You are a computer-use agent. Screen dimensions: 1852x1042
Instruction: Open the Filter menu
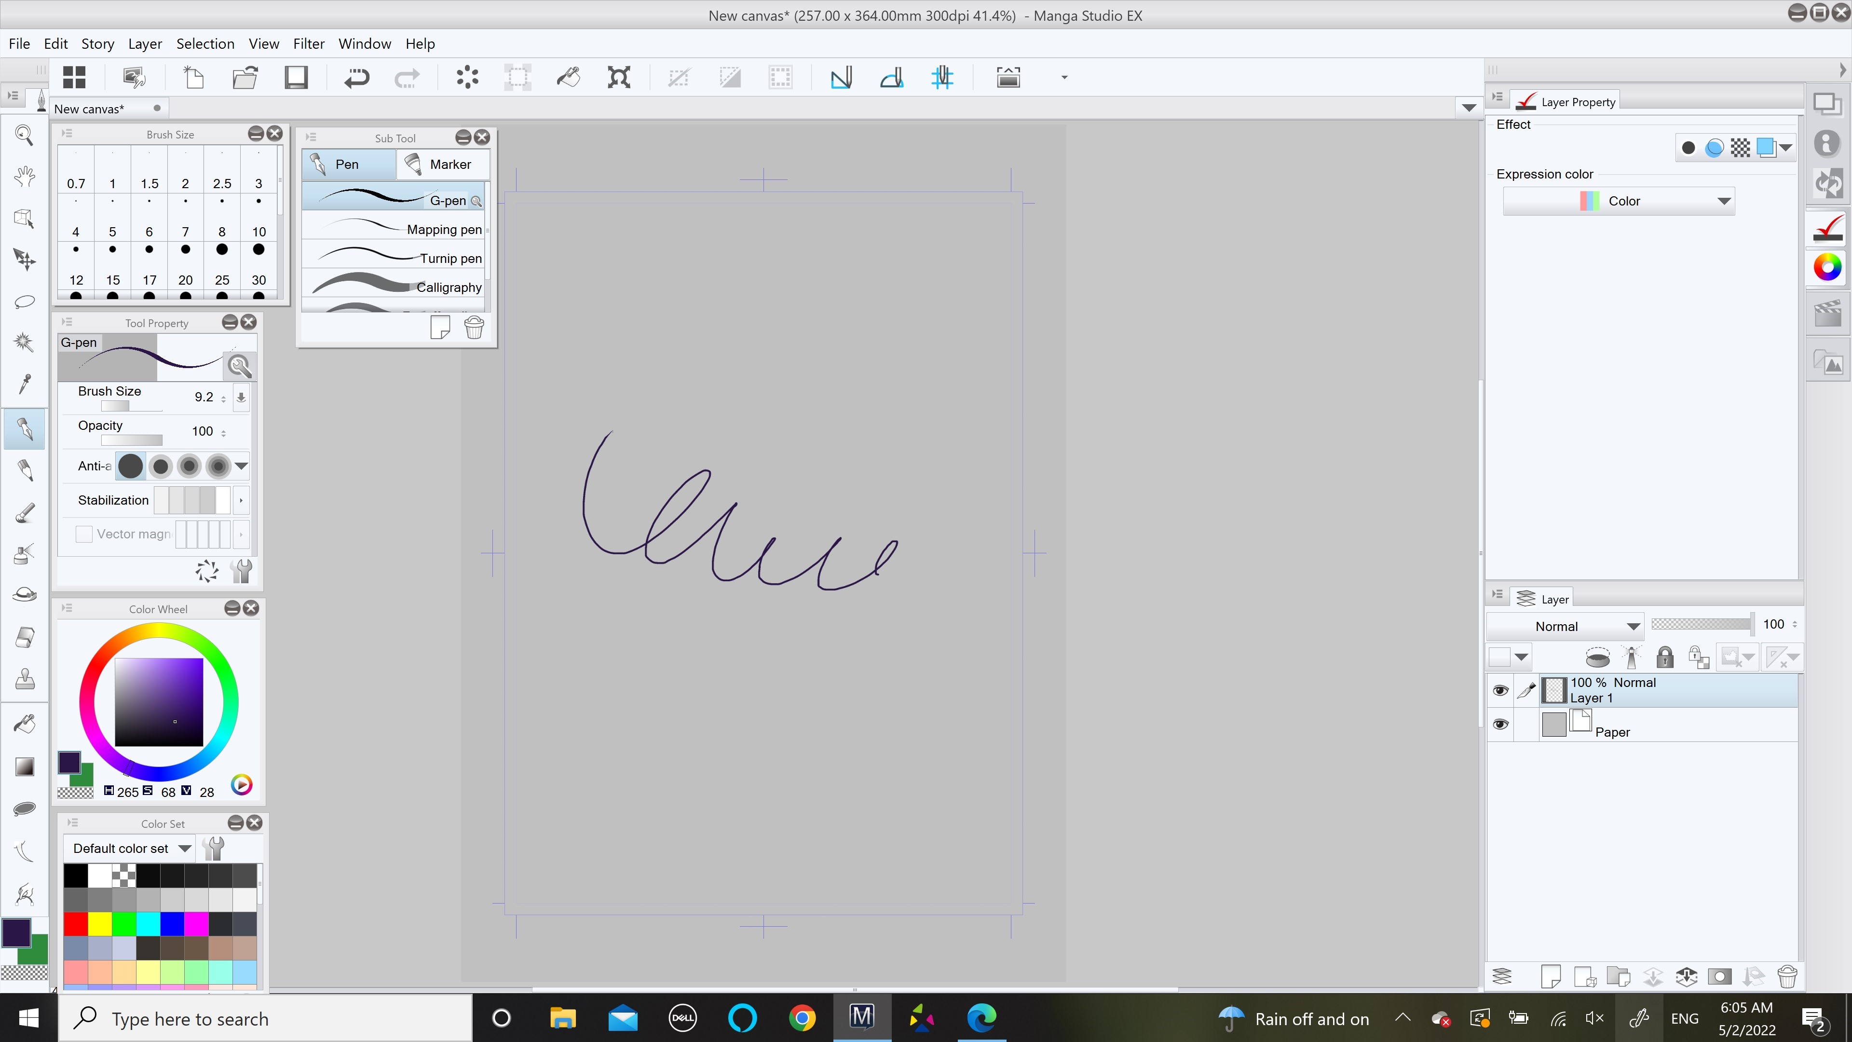[309, 44]
